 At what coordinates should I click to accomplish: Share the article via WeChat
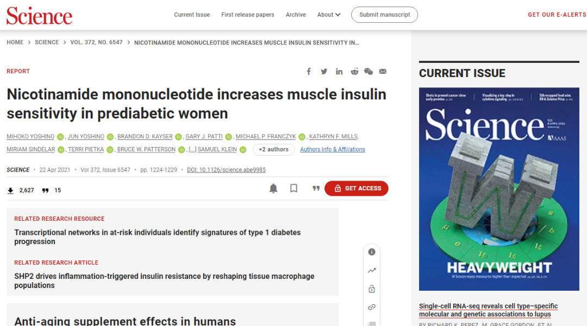[x=369, y=72]
